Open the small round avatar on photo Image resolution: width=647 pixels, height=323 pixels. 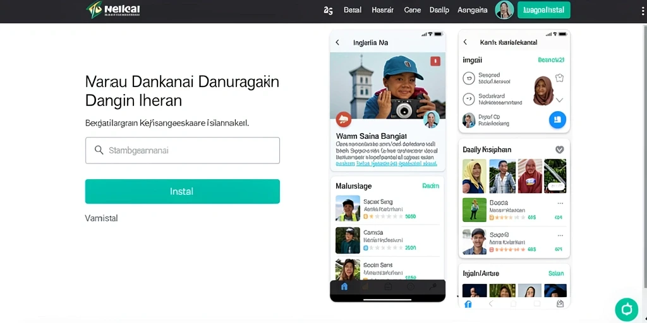coord(431,119)
